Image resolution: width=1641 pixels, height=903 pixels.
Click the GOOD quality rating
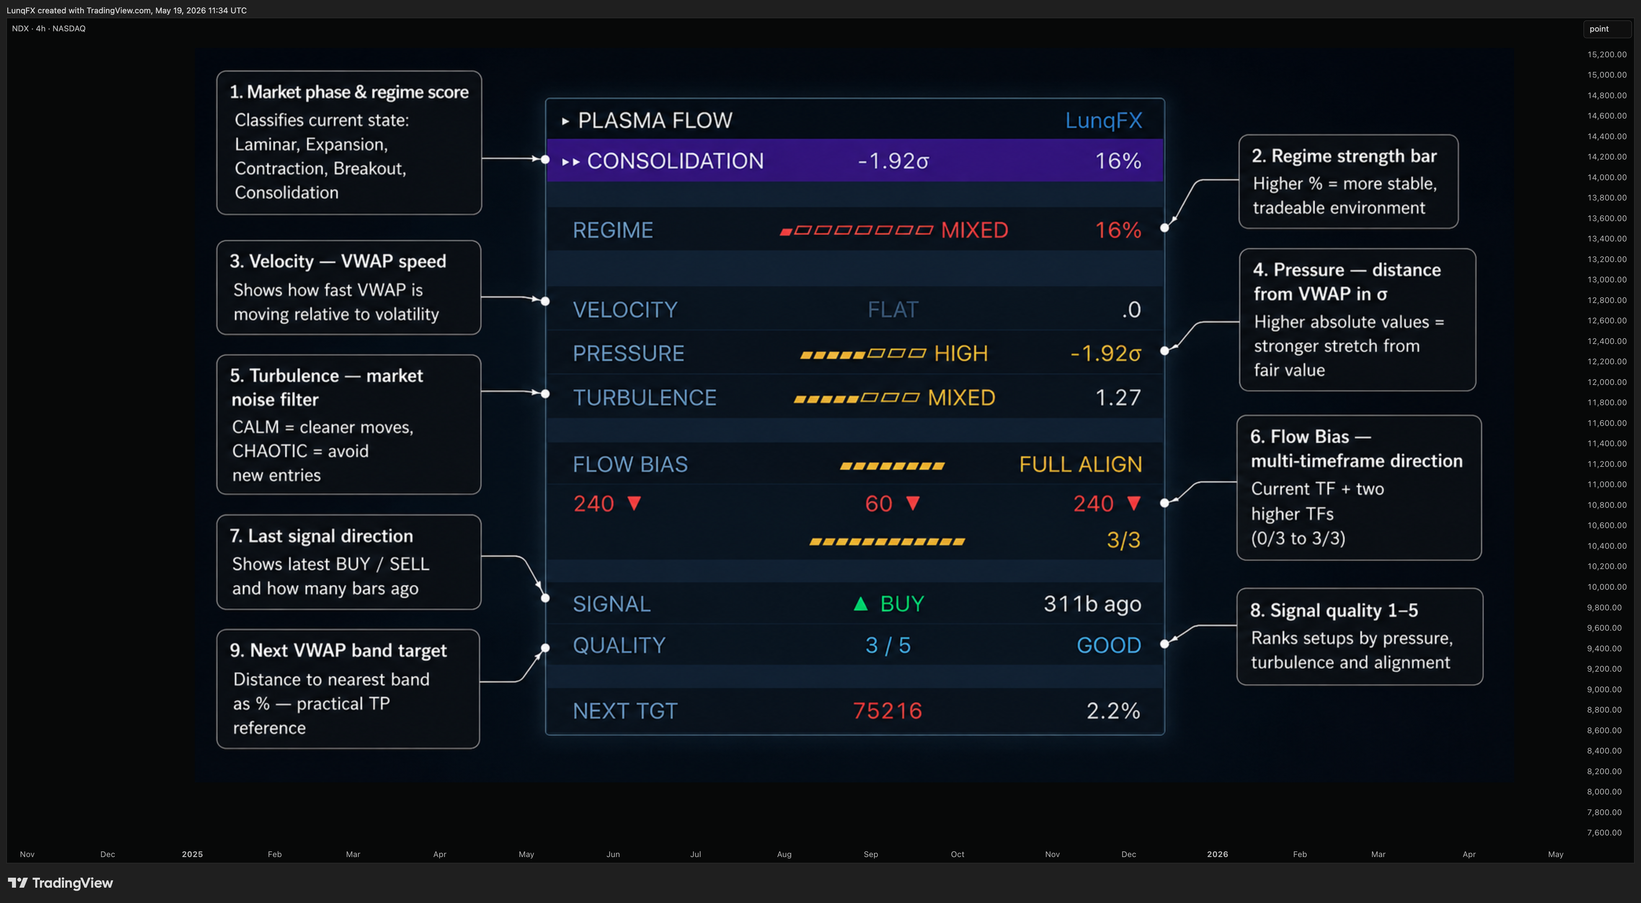(1109, 646)
